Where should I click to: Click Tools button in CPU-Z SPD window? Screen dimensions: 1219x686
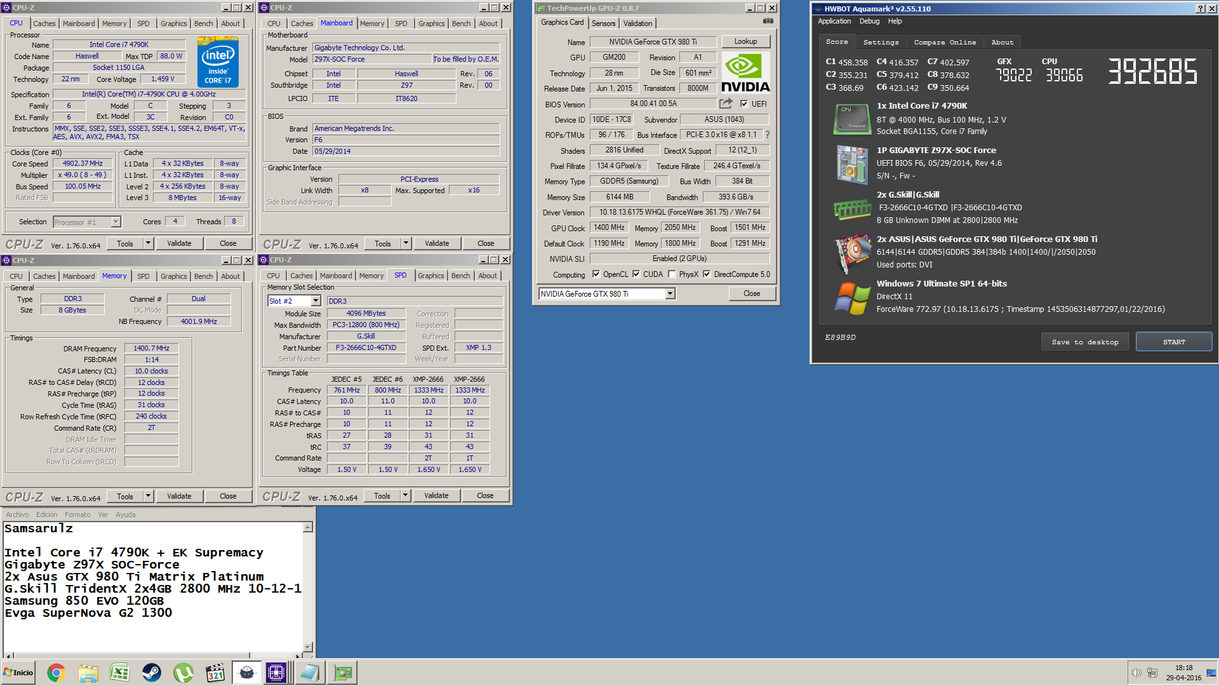(x=382, y=495)
